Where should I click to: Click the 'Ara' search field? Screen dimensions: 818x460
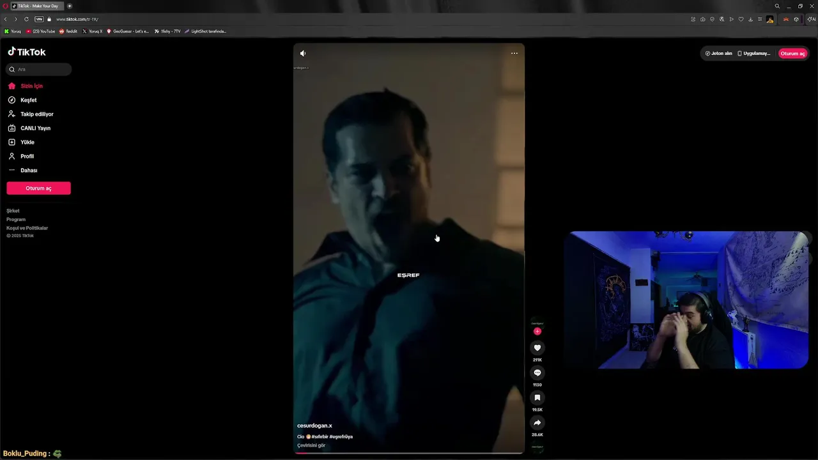tap(39, 69)
